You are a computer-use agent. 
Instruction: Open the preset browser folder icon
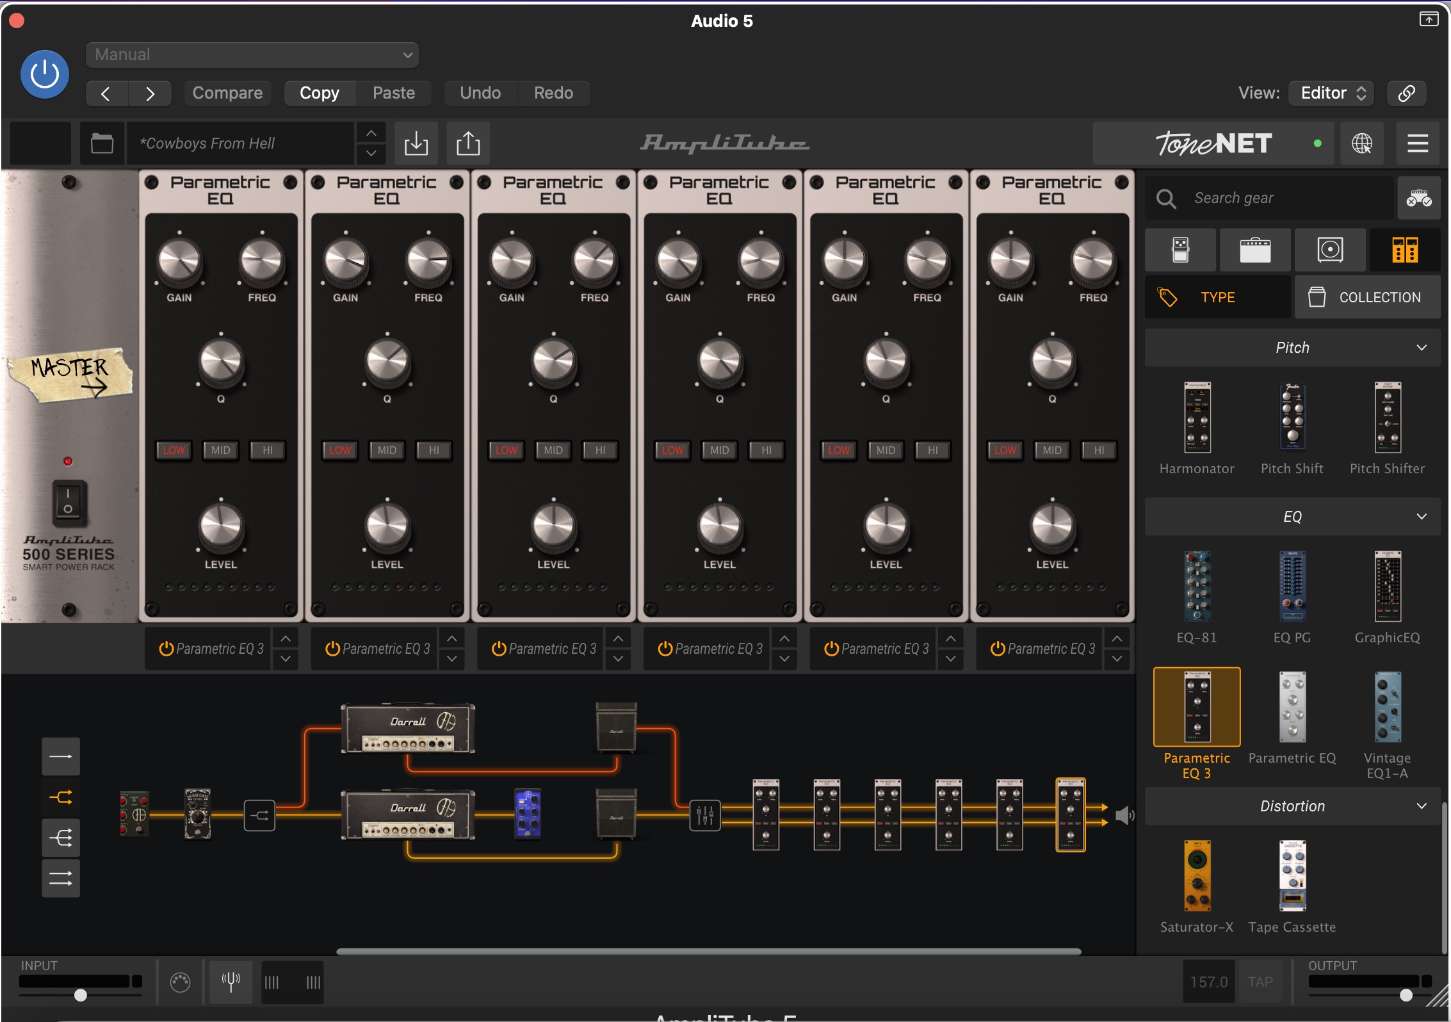point(102,143)
